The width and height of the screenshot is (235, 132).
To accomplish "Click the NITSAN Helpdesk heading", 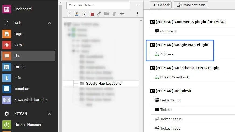I will pyautogui.click(x=173, y=91).
